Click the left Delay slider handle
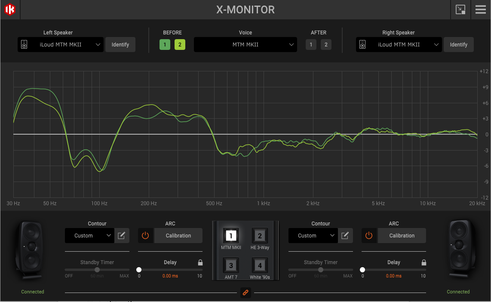491x302 pixels. point(139,270)
